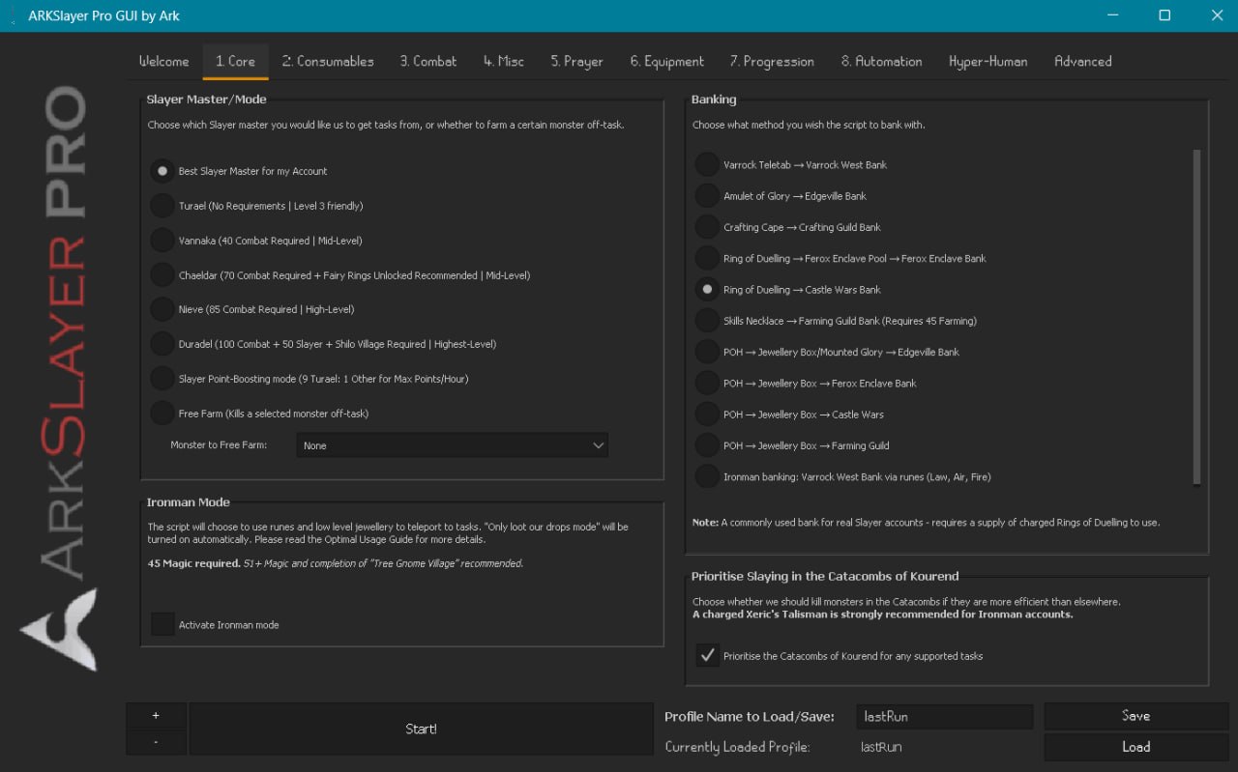Image resolution: width=1238 pixels, height=772 pixels.
Task: Switch to the Advanced tab
Action: tap(1082, 61)
